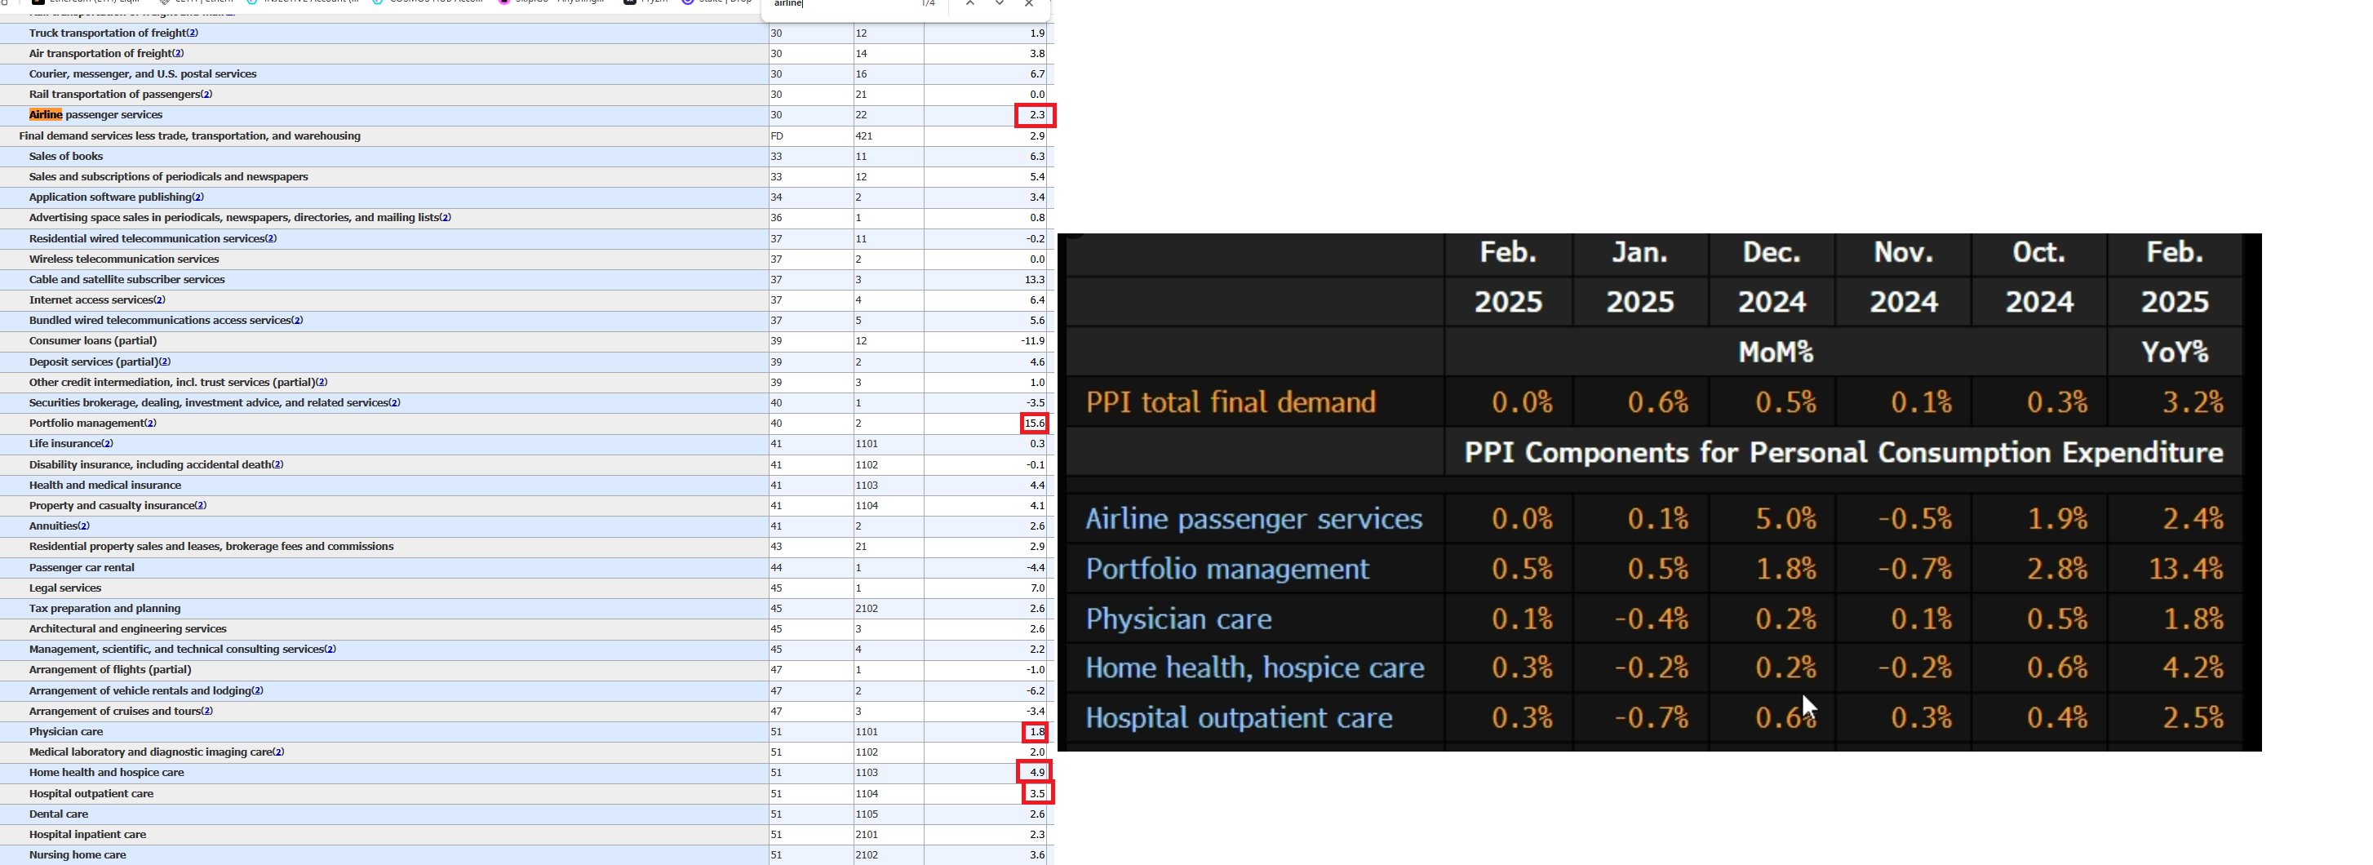
Task: Open footnote 2 link on Life insurance
Action: pos(108,444)
